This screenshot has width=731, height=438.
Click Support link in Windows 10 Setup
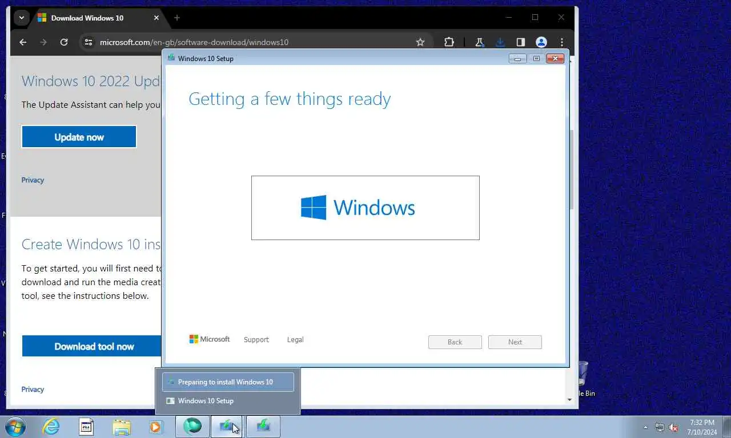pos(256,339)
